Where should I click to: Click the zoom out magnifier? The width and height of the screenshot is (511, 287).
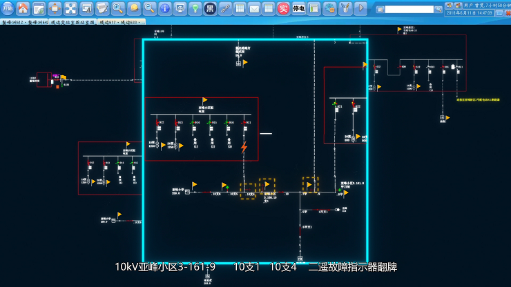point(149,8)
